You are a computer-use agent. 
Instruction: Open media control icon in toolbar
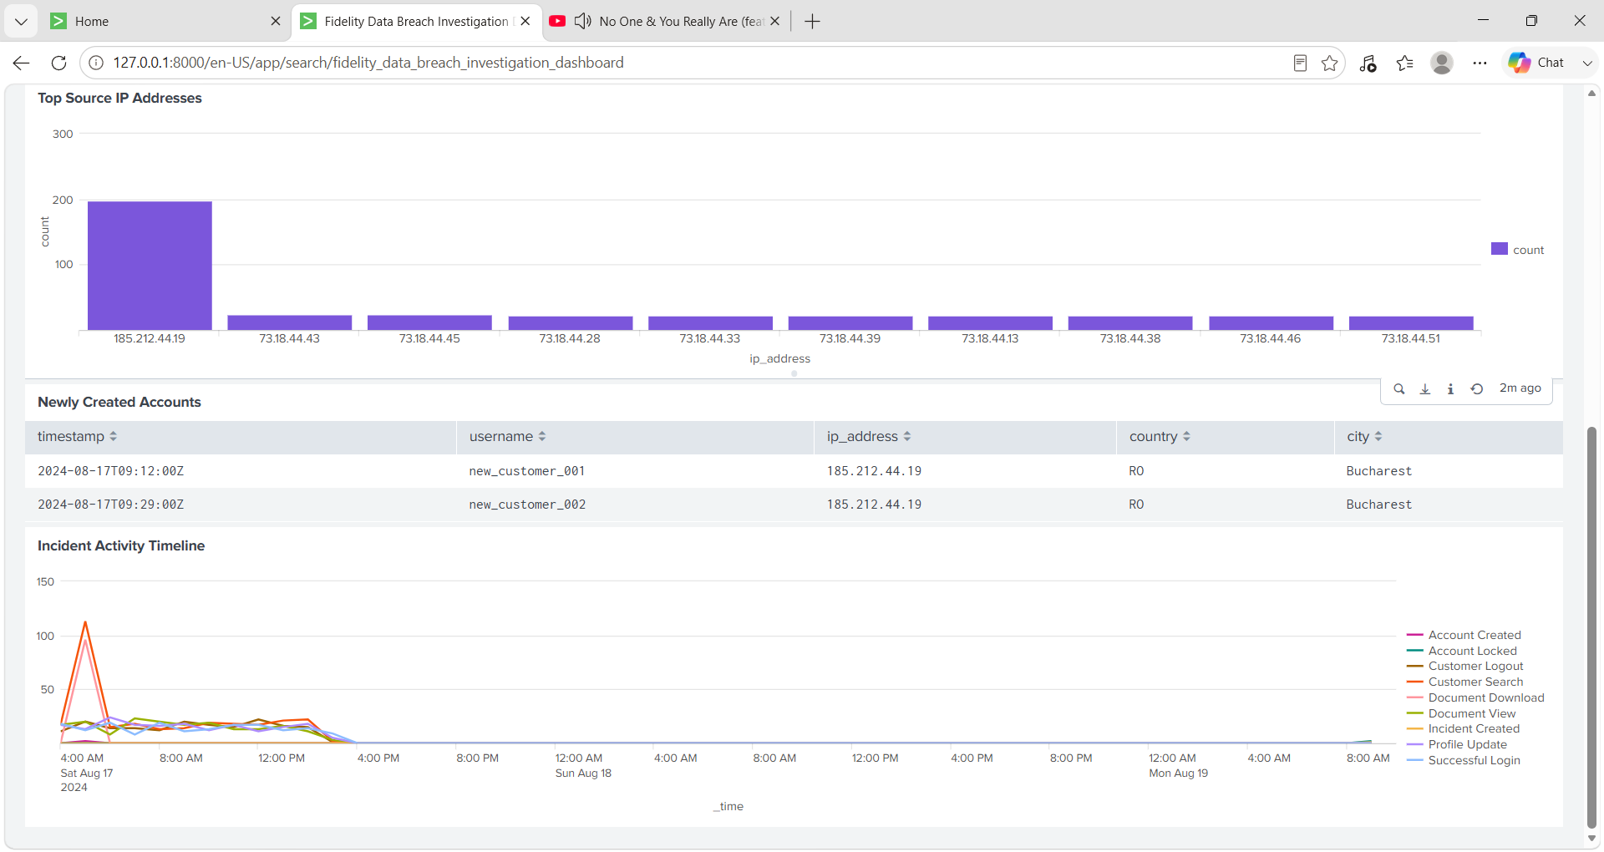pos(1368,63)
